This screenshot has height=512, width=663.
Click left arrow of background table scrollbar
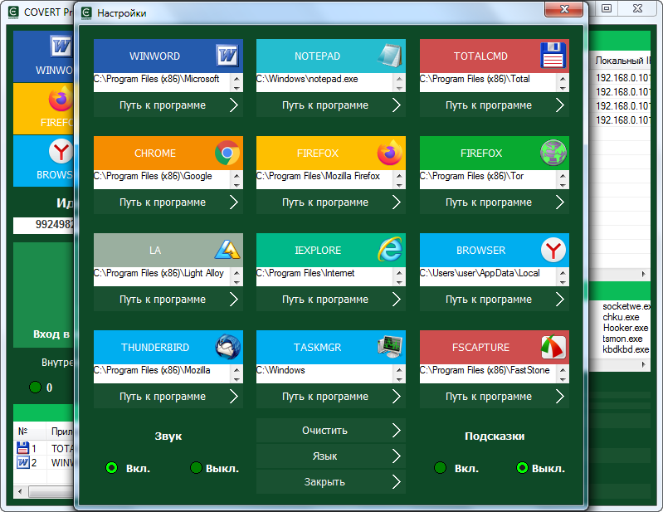[x=20, y=492]
